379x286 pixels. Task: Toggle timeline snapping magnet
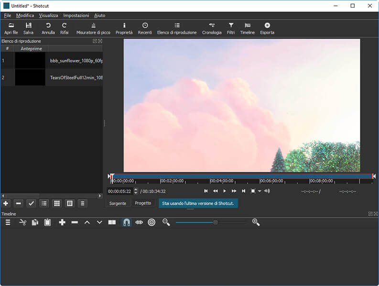127,222
